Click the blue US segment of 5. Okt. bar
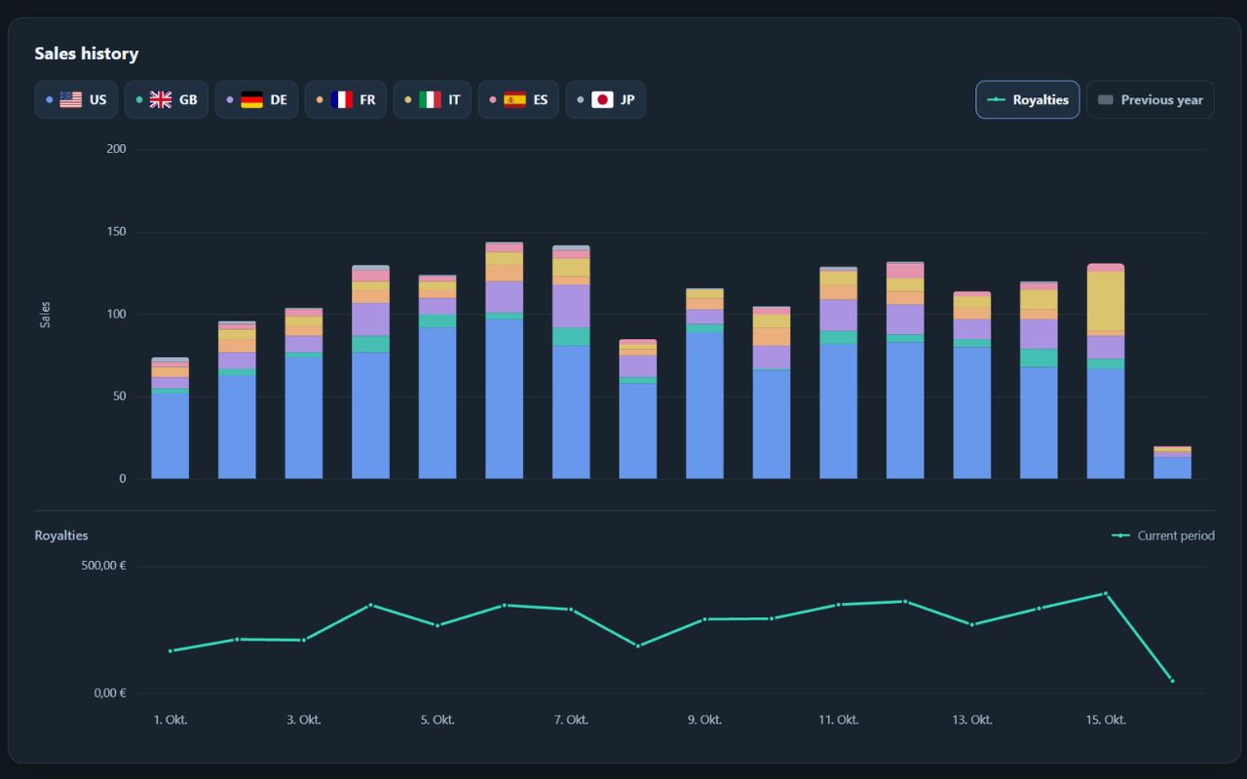 pos(437,403)
